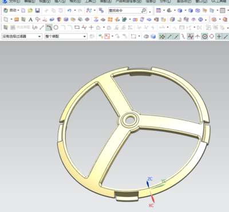Select the Point plus-sign sketch tool
Screen dimensions: 229x212
(91, 28)
